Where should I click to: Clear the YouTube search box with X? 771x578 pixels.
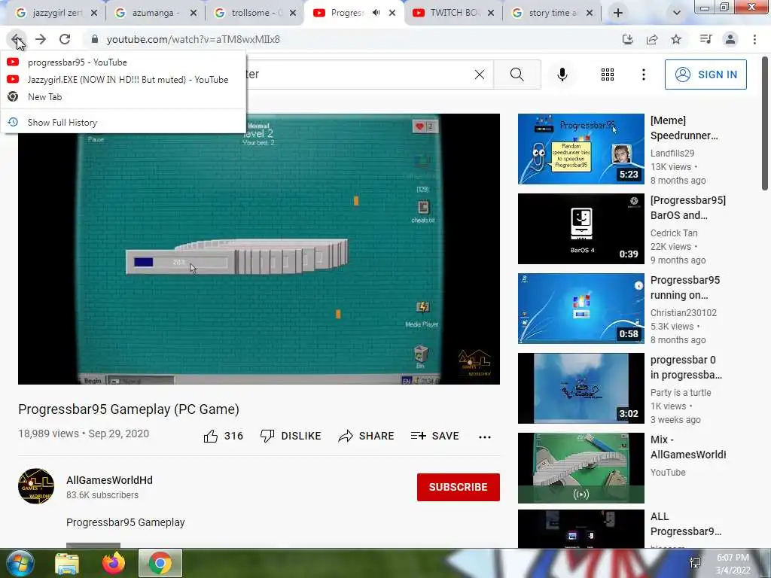click(480, 75)
